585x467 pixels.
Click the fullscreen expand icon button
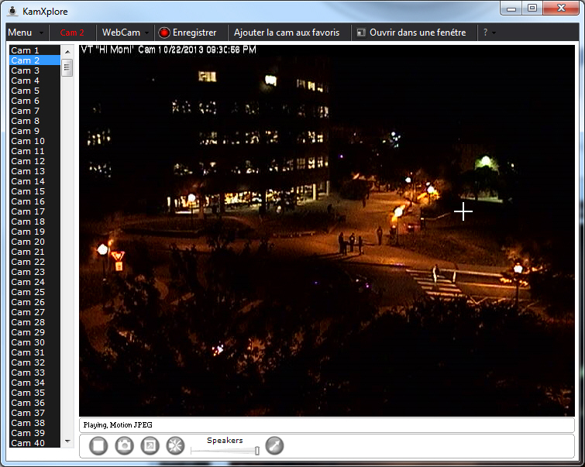[150, 446]
